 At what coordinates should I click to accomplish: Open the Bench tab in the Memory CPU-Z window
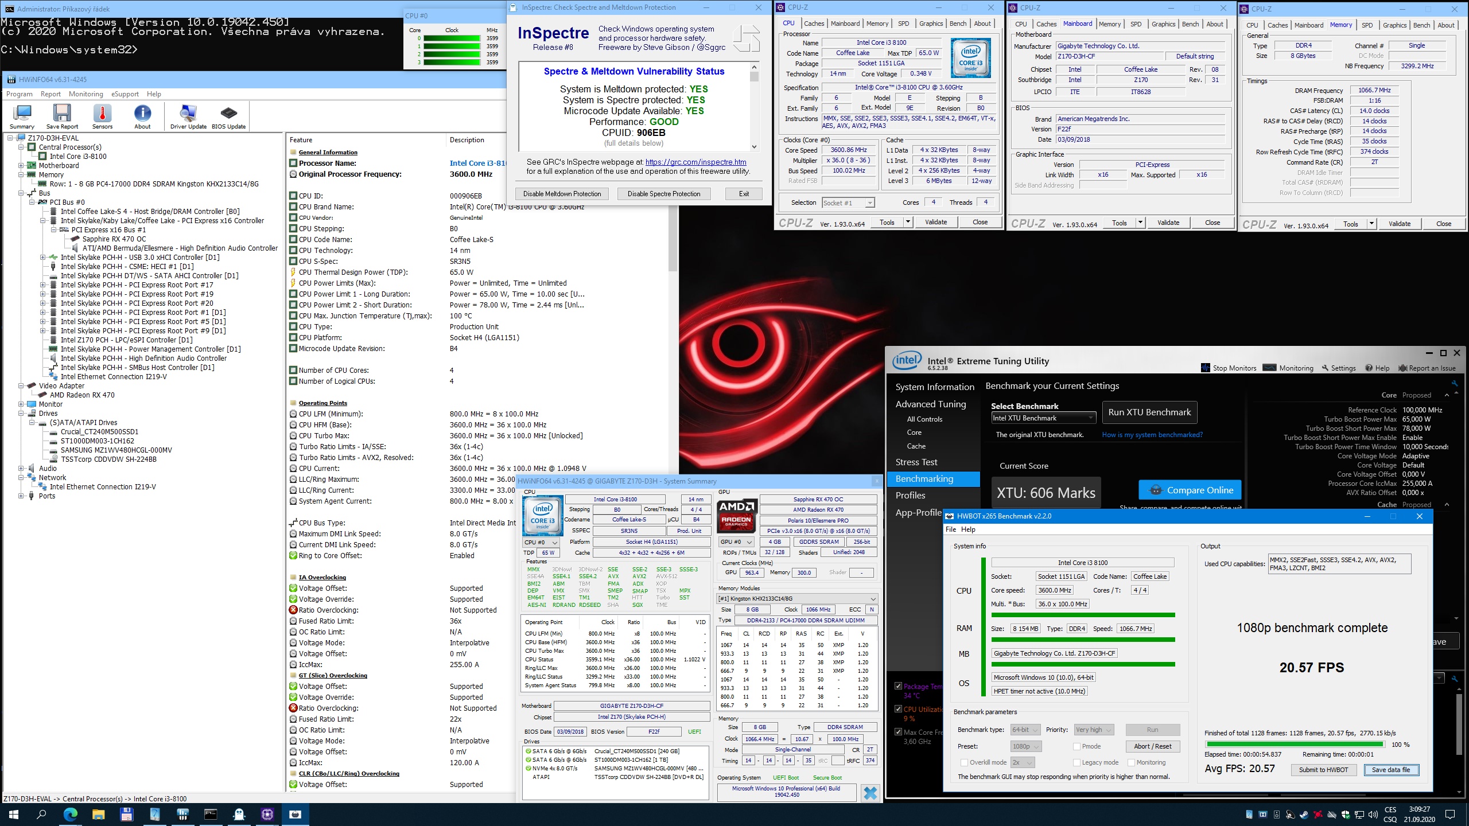[1421, 25]
